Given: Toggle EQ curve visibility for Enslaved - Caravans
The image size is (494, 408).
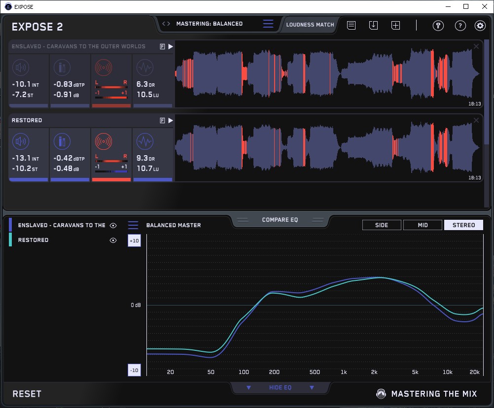Looking at the screenshot, I should tap(113, 225).
